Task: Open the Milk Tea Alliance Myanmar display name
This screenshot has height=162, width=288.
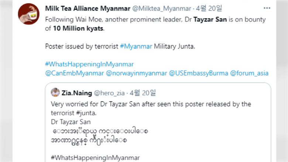Action: pos(88,8)
